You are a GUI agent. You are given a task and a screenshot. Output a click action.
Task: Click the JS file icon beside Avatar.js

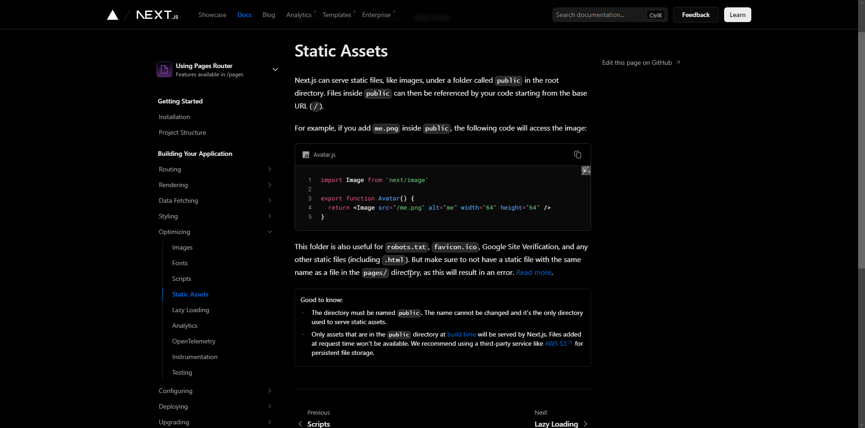click(306, 155)
